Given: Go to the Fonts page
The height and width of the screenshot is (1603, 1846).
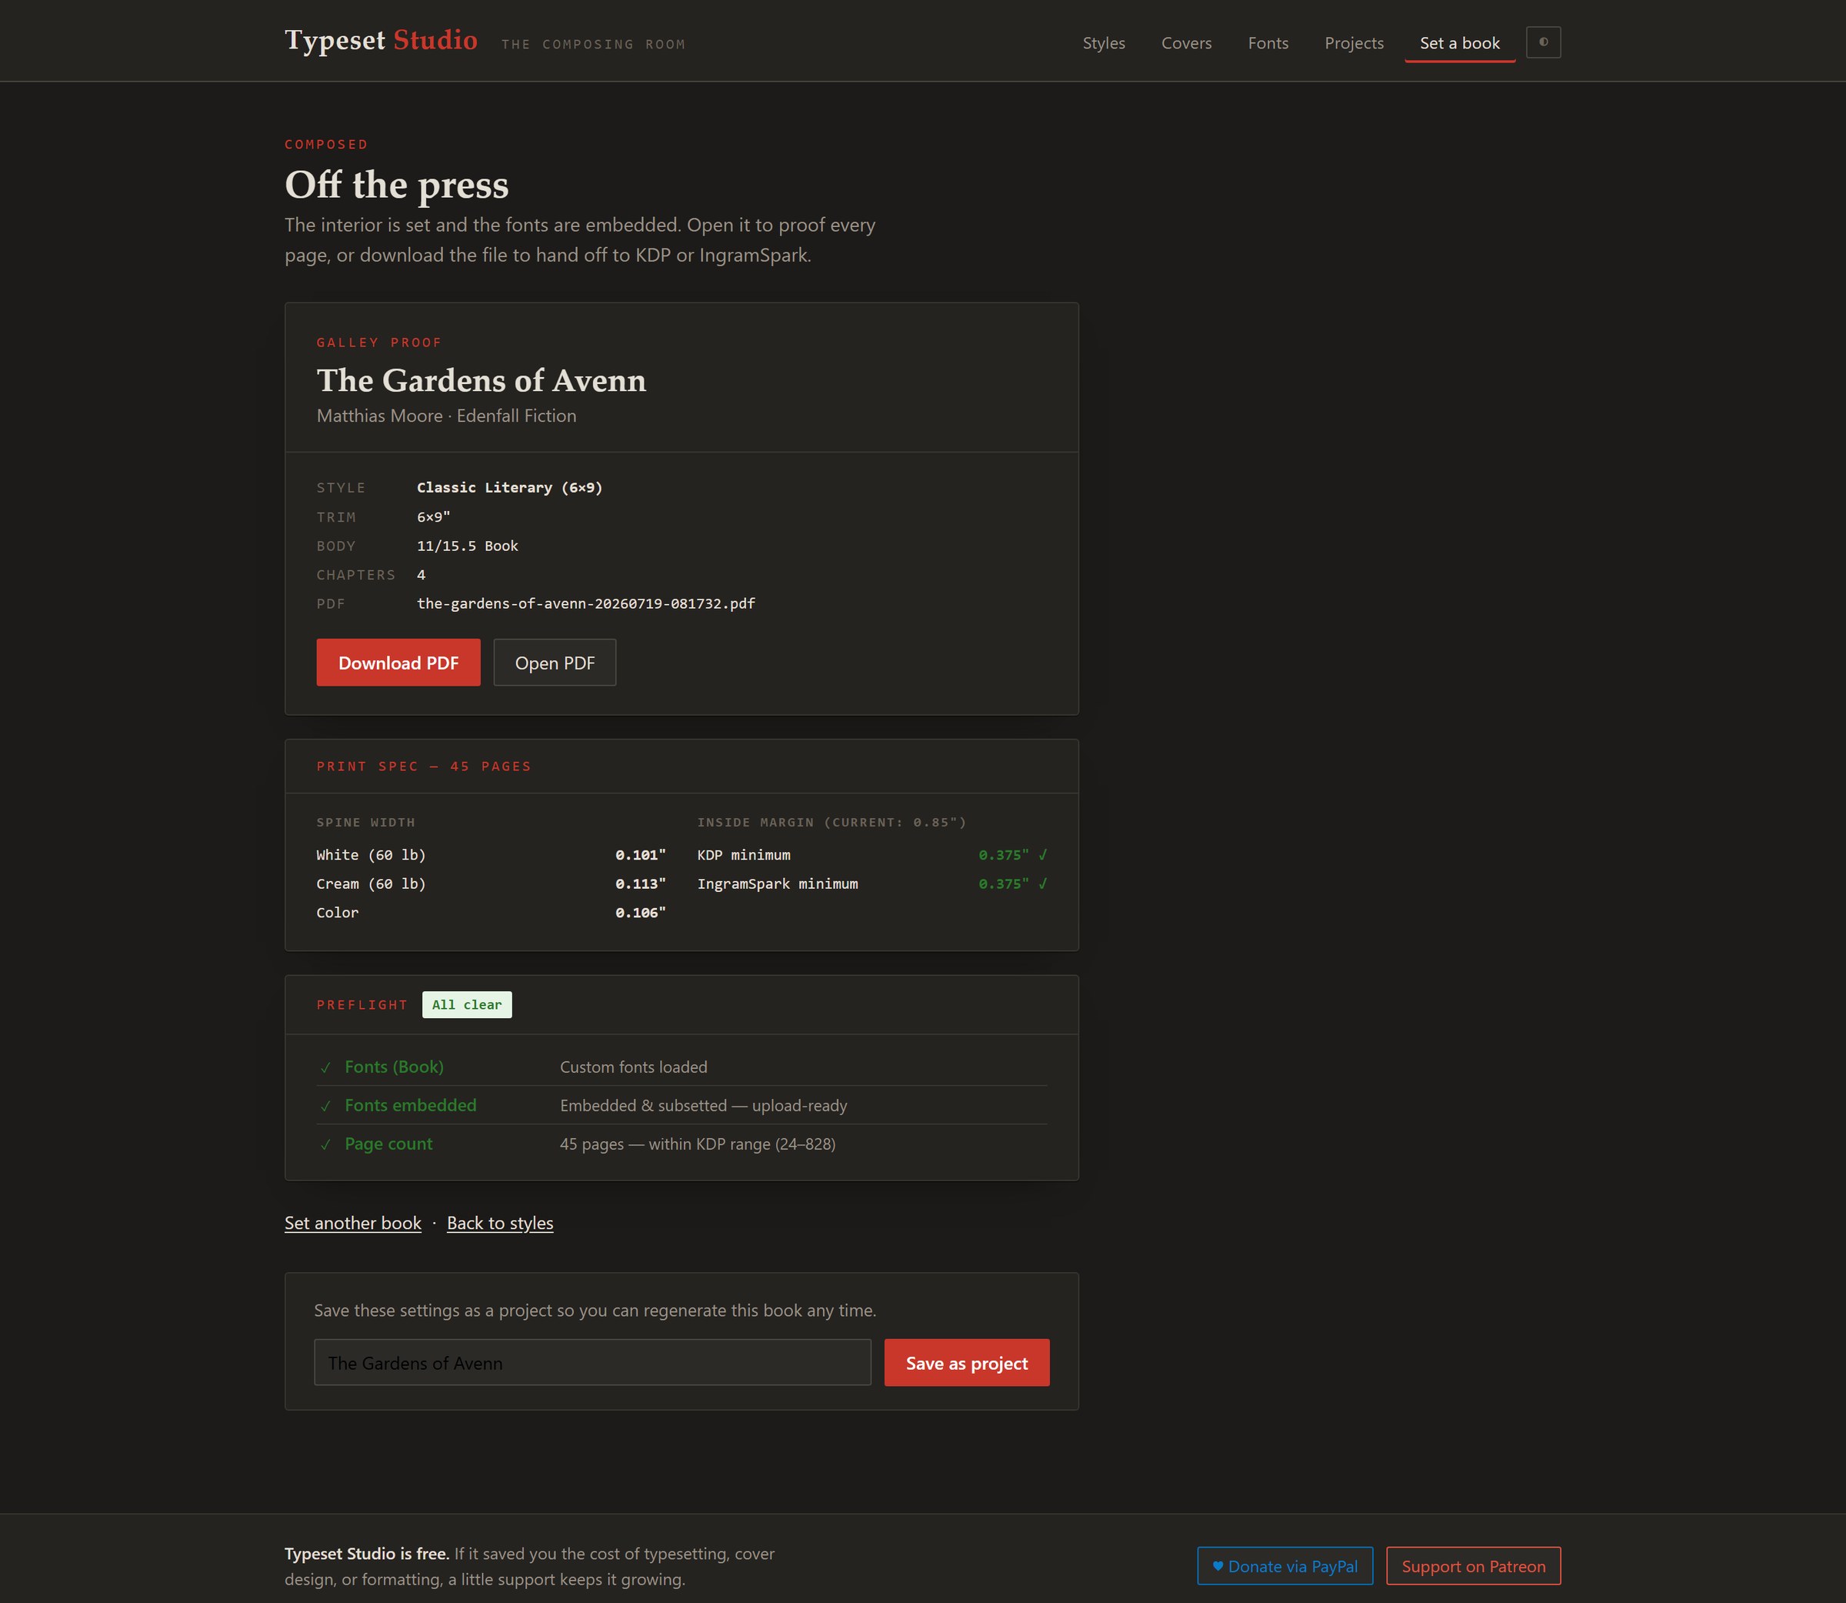Looking at the screenshot, I should [1268, 43].
